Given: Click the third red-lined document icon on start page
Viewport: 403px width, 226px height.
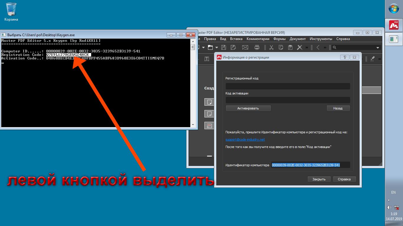Looking at the screenshot, I should coord(209,126).
